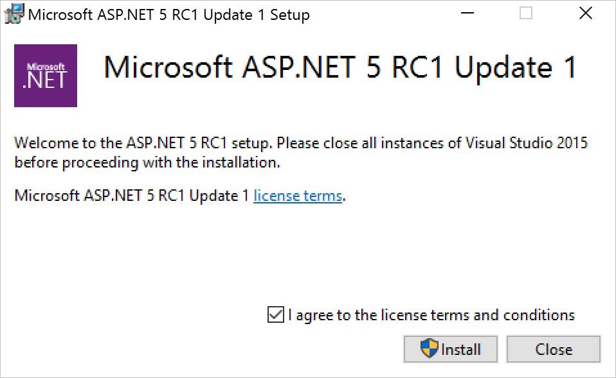Click the product name text before the license link

[131, 196]
